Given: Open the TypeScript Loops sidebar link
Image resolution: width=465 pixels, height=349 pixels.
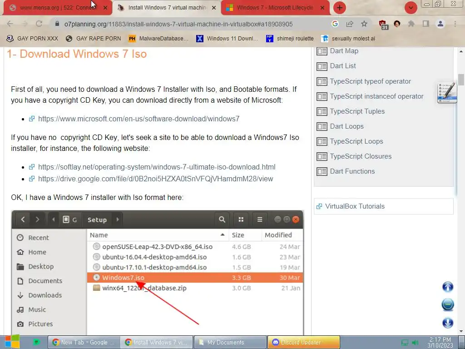Looking at the screenshot, I should tap(356, 141).
